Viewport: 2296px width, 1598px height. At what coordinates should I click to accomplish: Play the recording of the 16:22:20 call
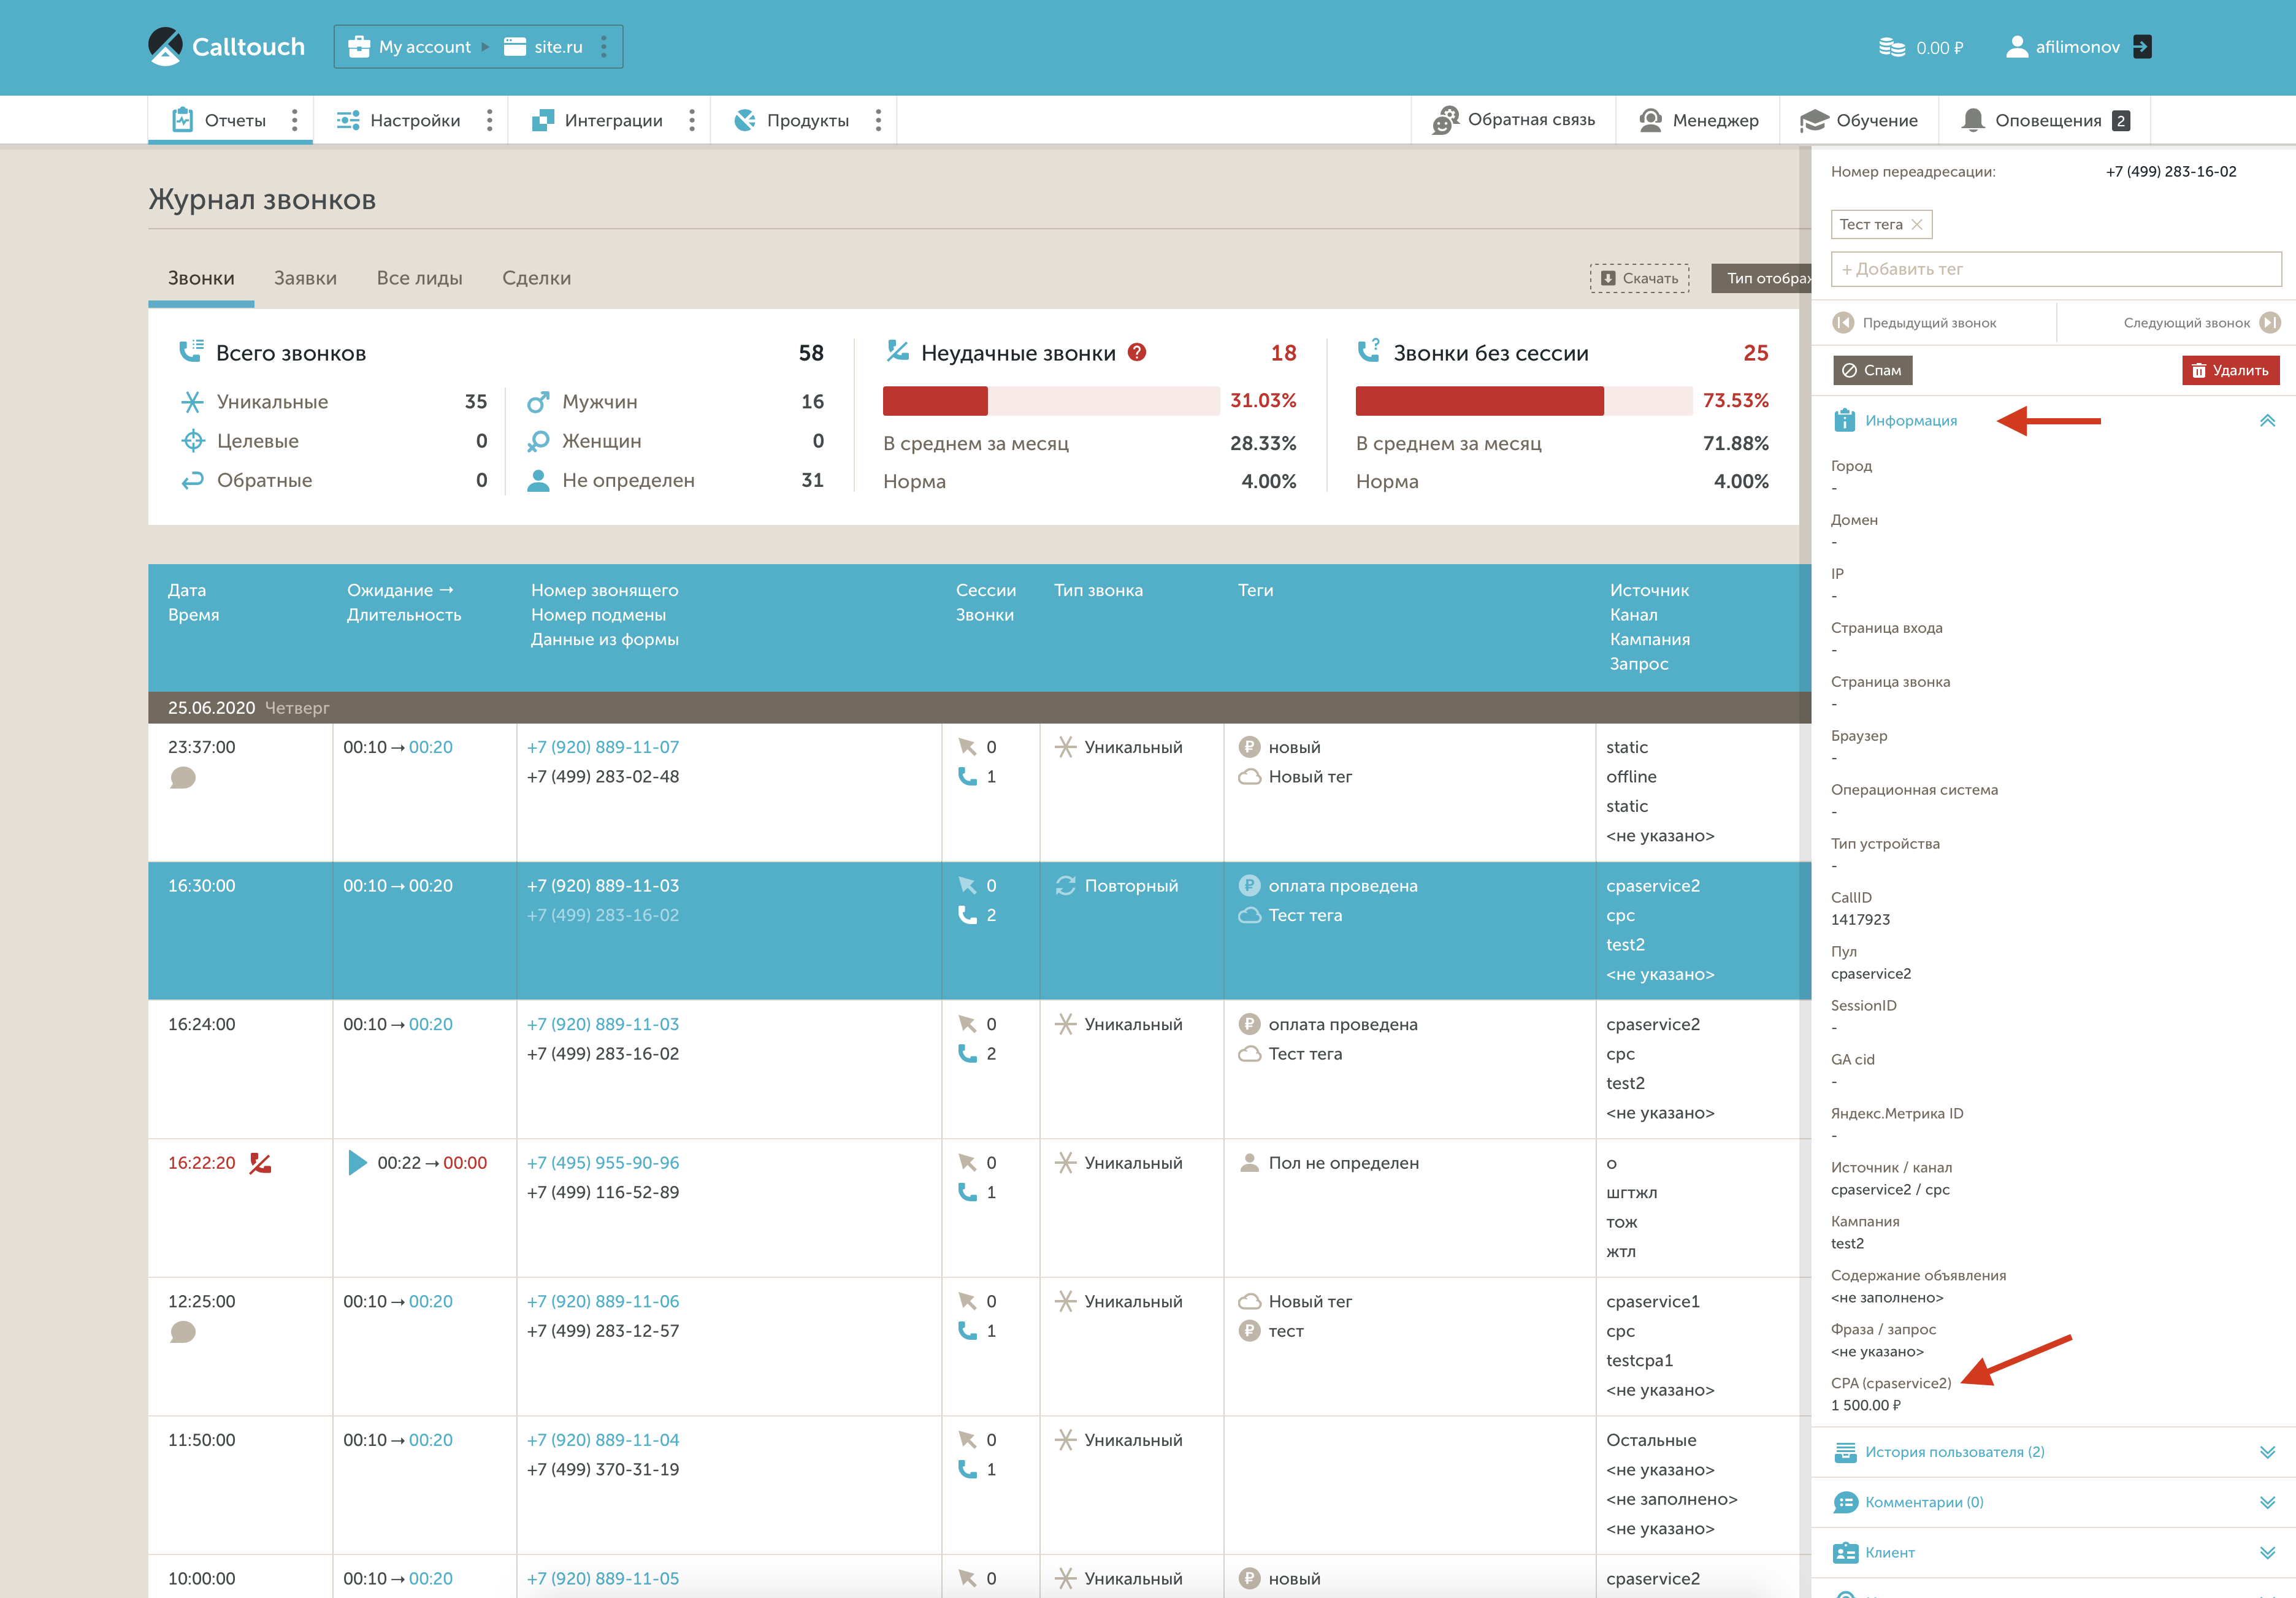click(357, 1162)
